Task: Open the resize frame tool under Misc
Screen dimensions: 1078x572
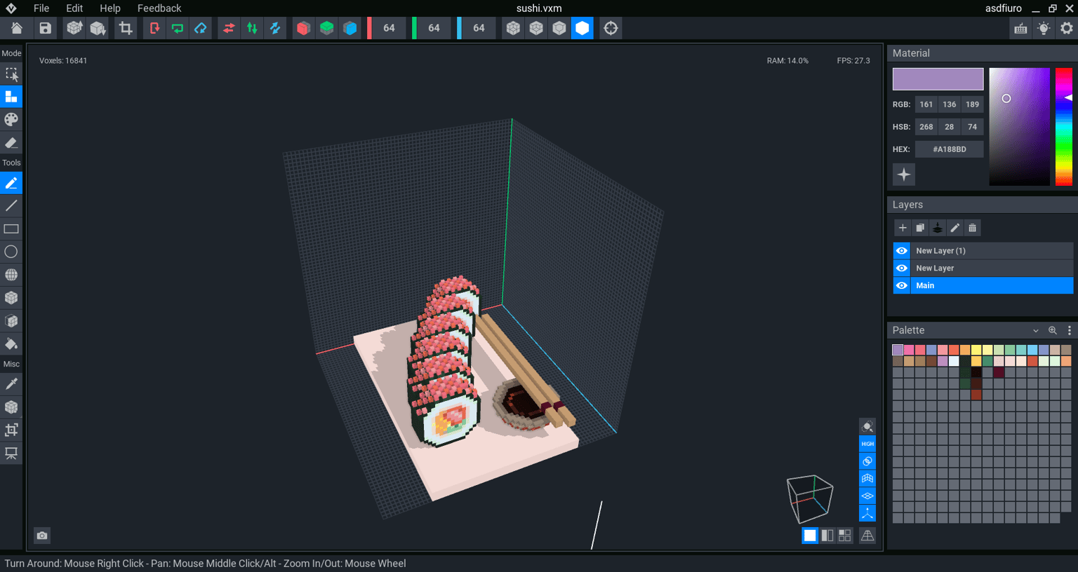Action: tap(11, 430)
